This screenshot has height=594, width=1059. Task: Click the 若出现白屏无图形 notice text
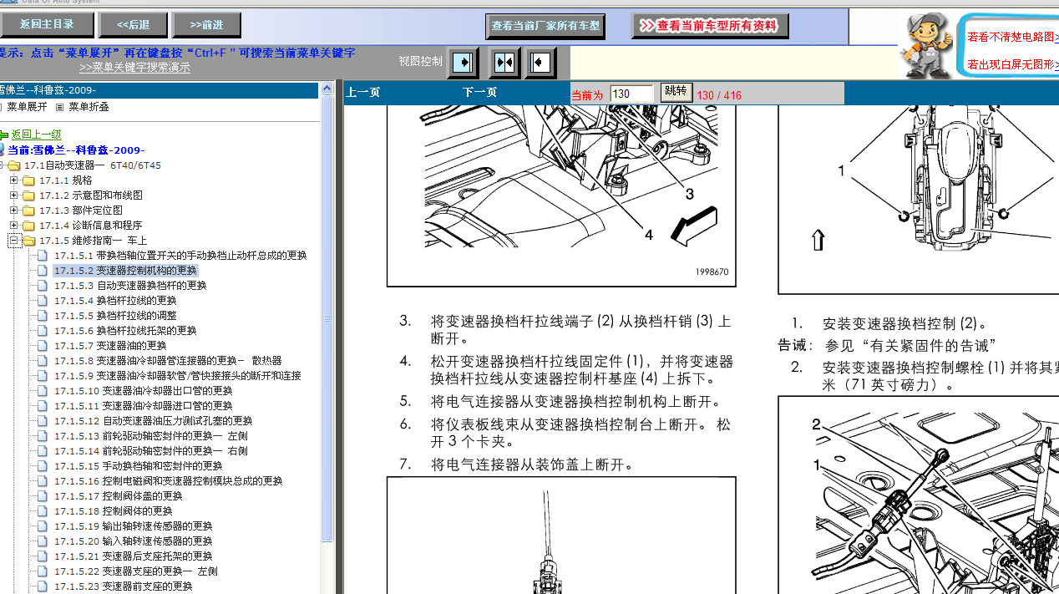1011,64
